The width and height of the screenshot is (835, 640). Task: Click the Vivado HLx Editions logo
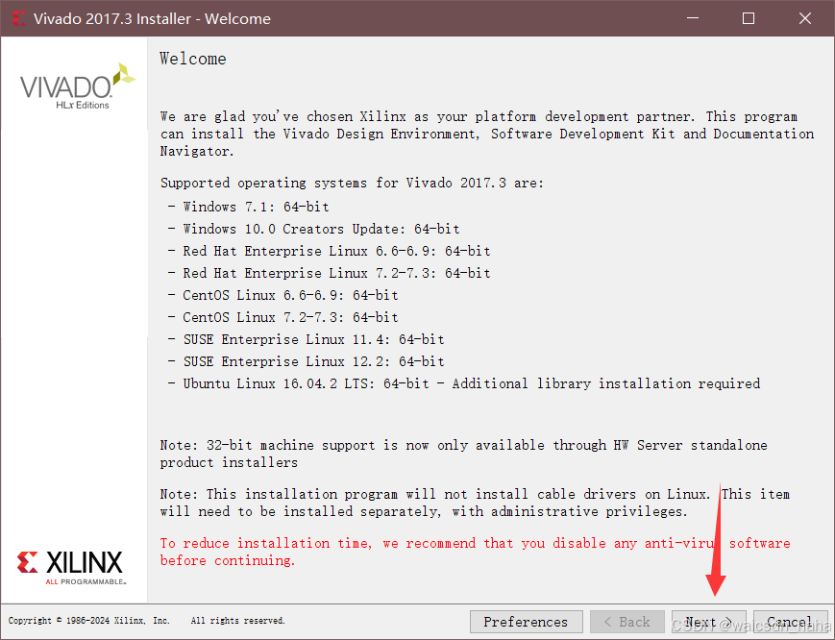click(x=77, y=86)
